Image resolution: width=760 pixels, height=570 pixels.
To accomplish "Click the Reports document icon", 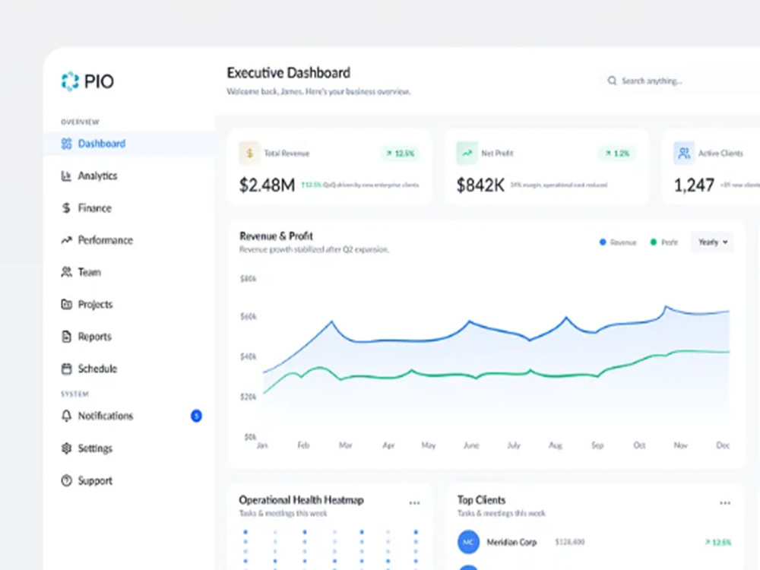I will (66, 337).
